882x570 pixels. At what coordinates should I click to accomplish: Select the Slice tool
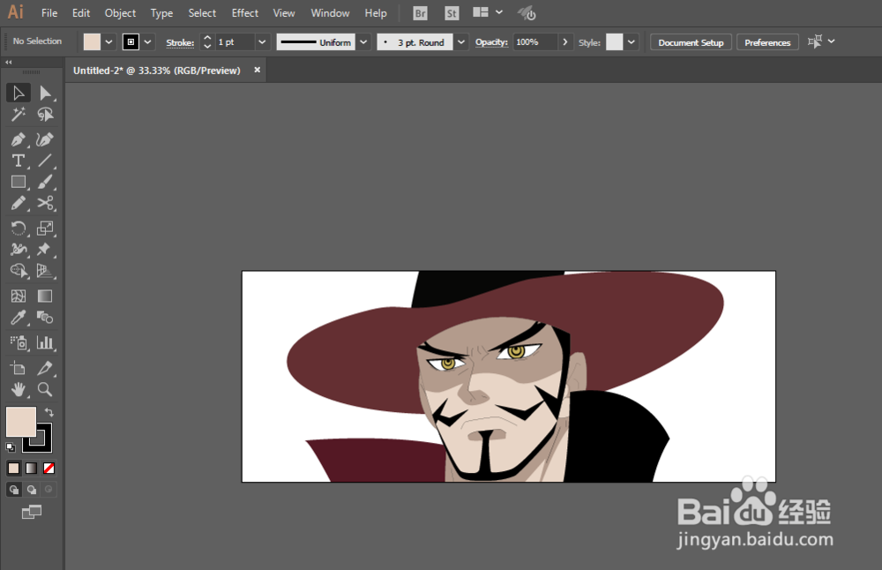pos(45,369)
